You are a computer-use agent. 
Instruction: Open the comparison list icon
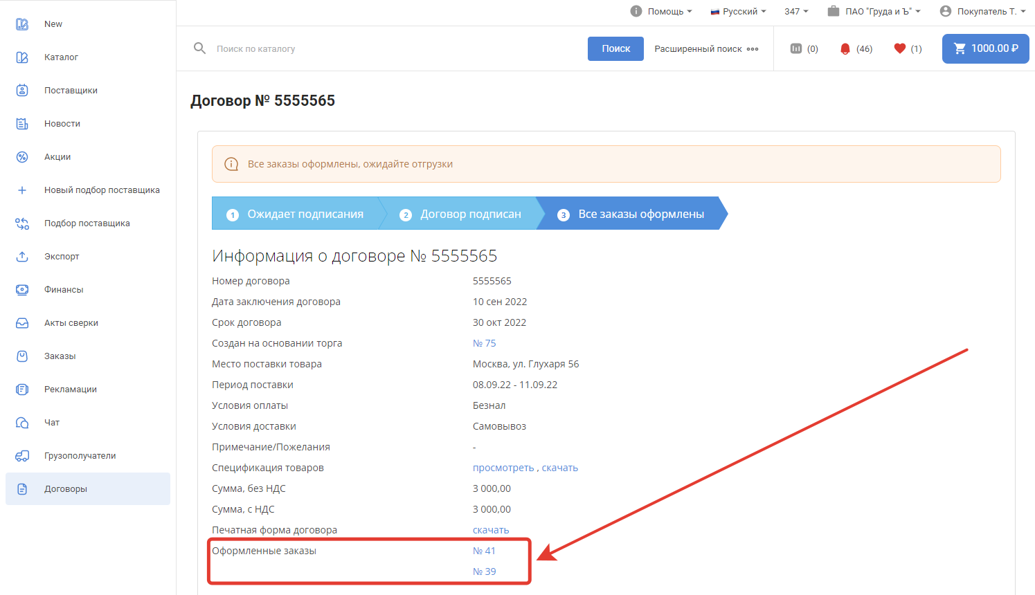(796, 48)
